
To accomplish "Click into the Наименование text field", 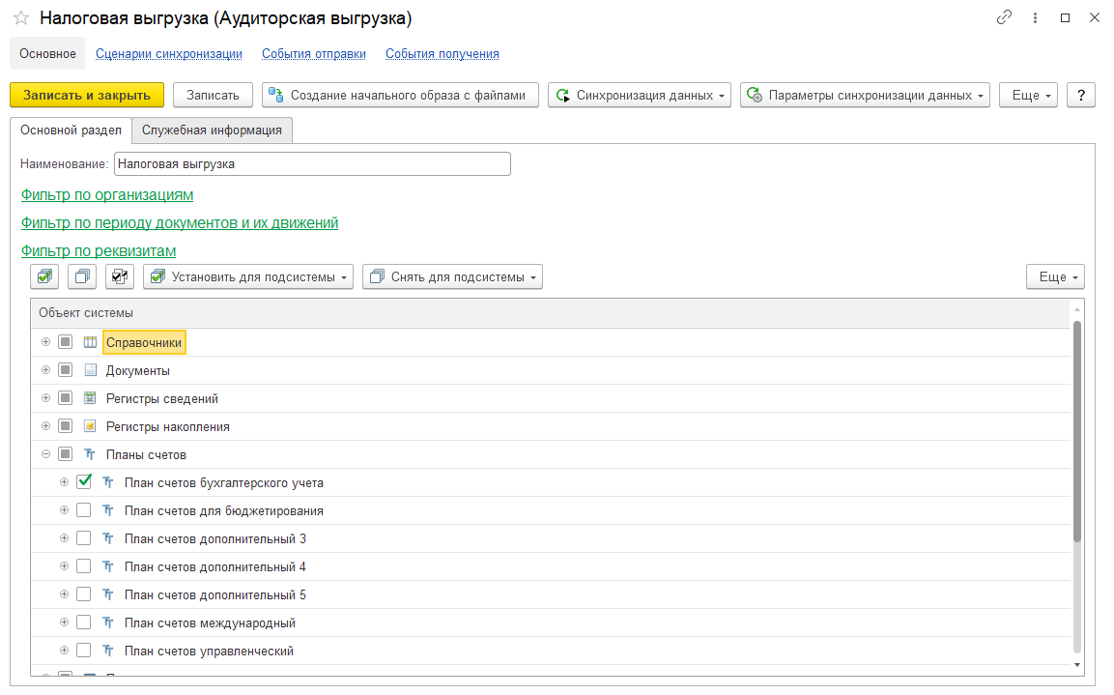I will click(x=311, y=164).
